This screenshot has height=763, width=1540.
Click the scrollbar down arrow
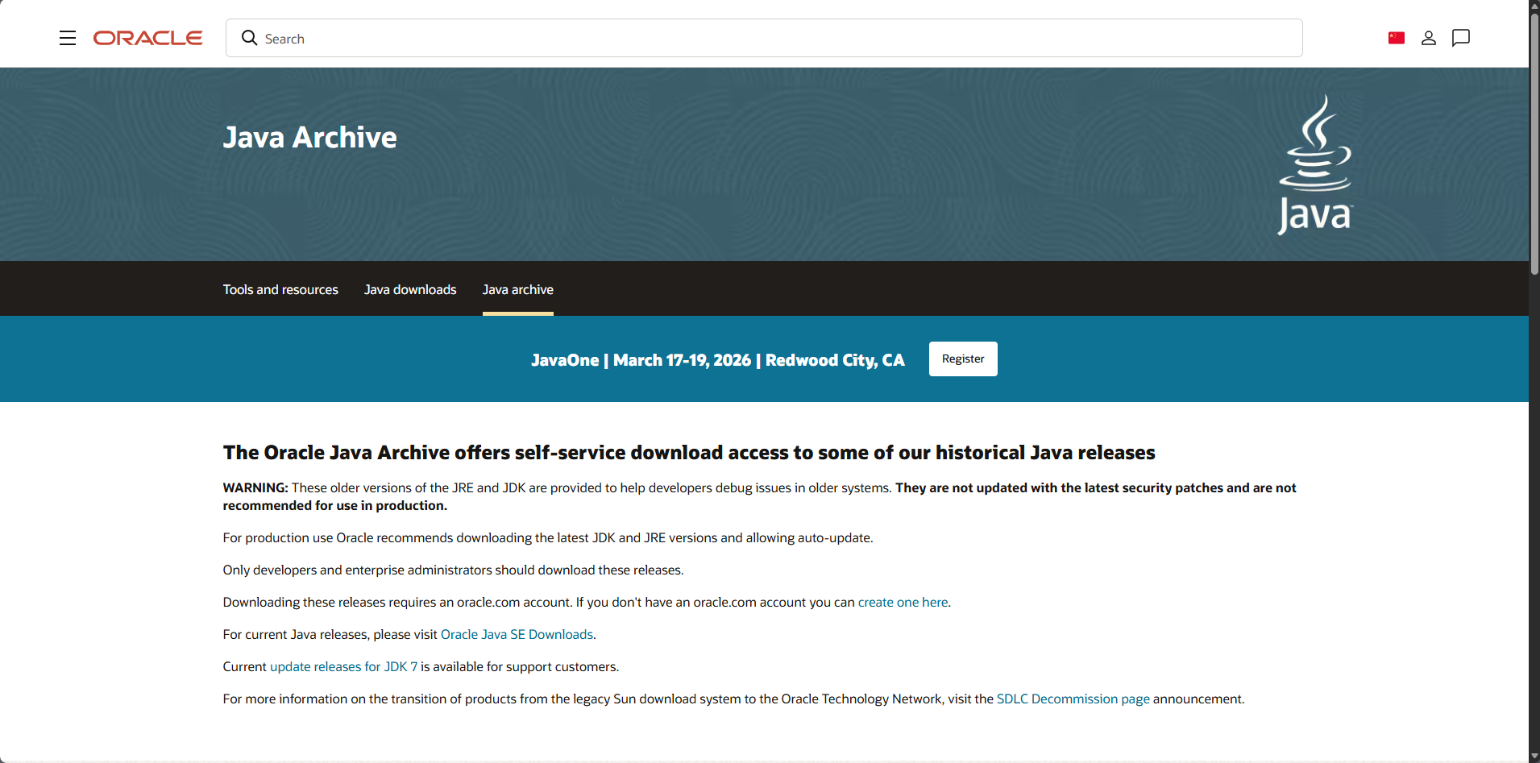click(1534, 756)
